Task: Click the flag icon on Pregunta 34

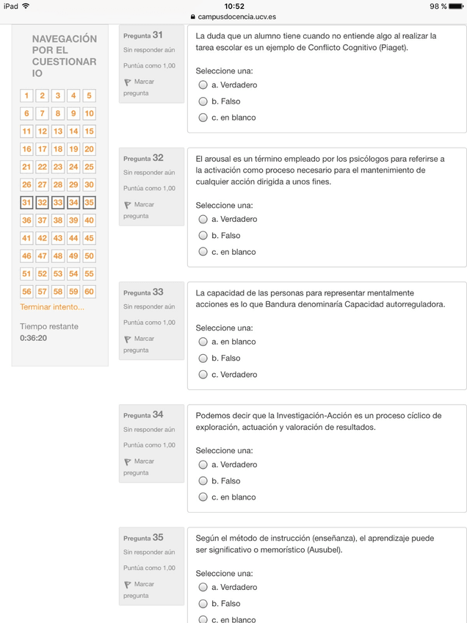Action: [x=128, y=462]
